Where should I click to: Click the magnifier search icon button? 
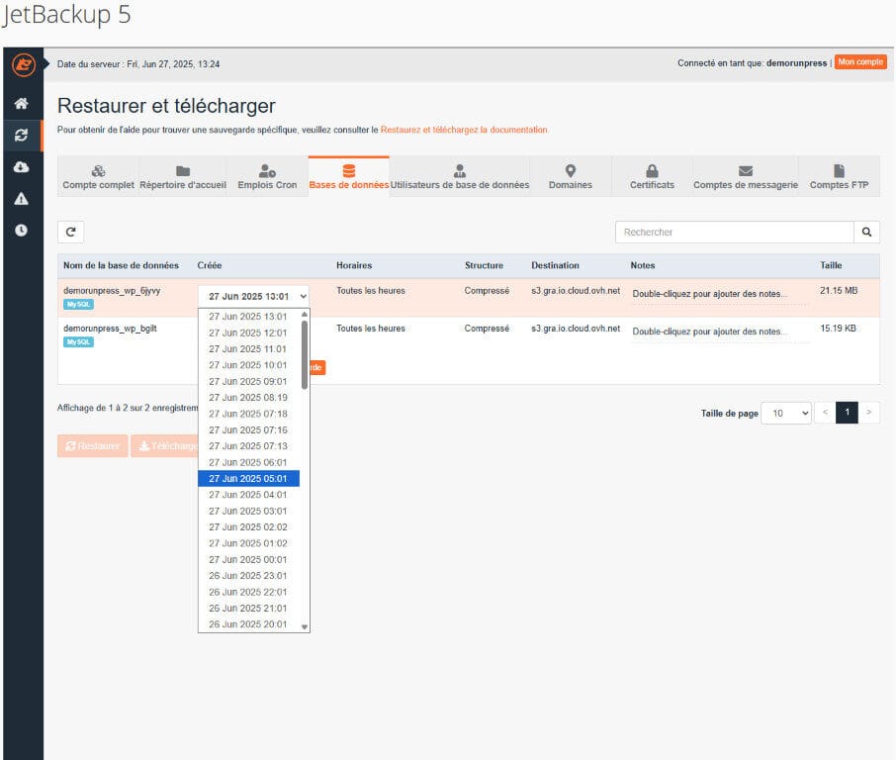(x=866, y=232)
